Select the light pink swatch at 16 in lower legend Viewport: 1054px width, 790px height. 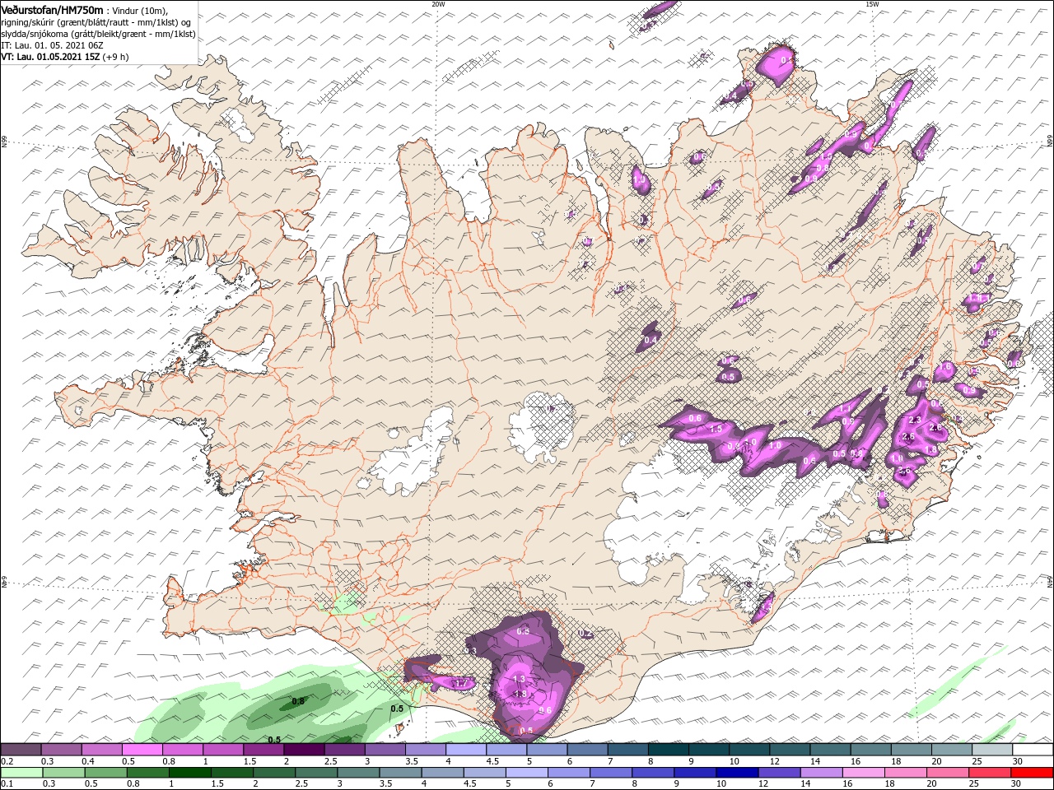865,773
